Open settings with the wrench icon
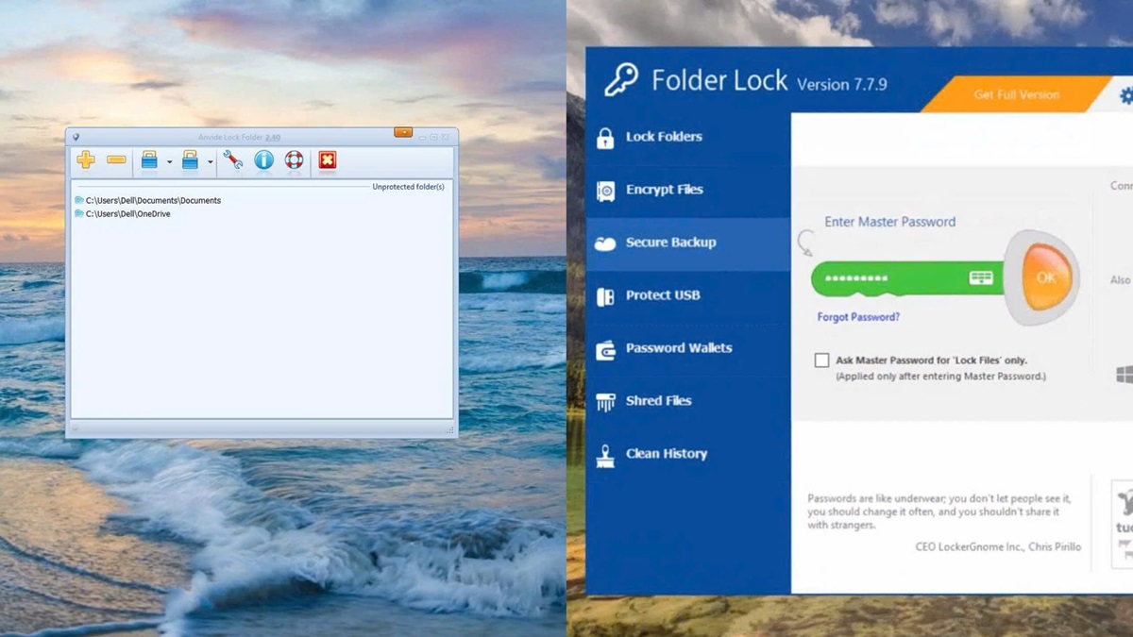Image resolution: width=1133 pixels, height=637 pixels. point(232,160)
